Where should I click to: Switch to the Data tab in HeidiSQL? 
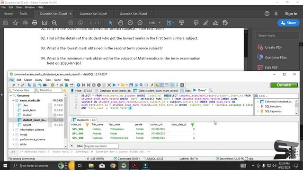tap(186, 90)
